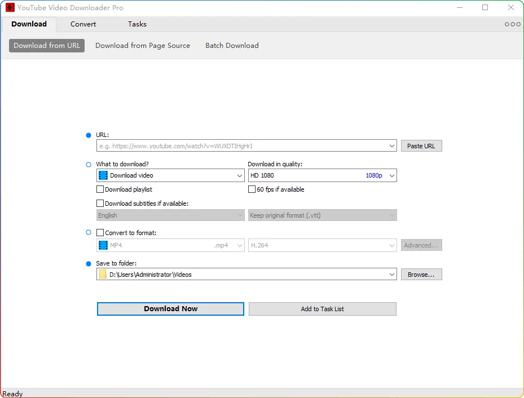Open the Keep original format (.vtt) dropdown
Viewport: 524px width, 398px height.
(x=323, y=215)
